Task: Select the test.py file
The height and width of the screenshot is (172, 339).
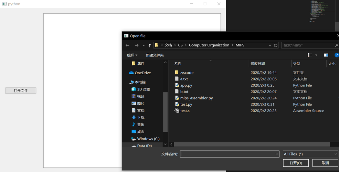Action: 186,104
